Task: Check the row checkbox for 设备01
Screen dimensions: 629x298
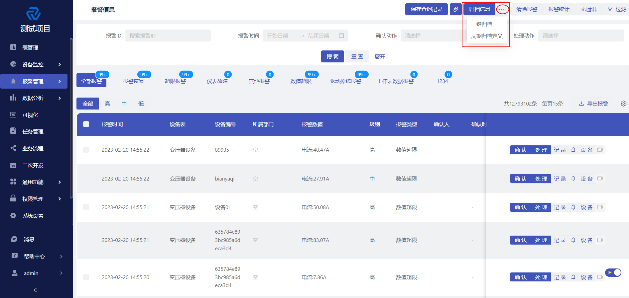Action: [86, 207]
